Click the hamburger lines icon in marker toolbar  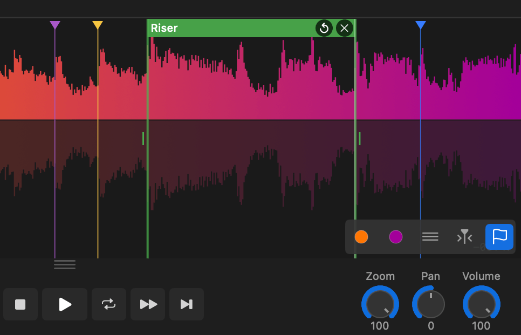pyautogui.click(x=430, y=237)
